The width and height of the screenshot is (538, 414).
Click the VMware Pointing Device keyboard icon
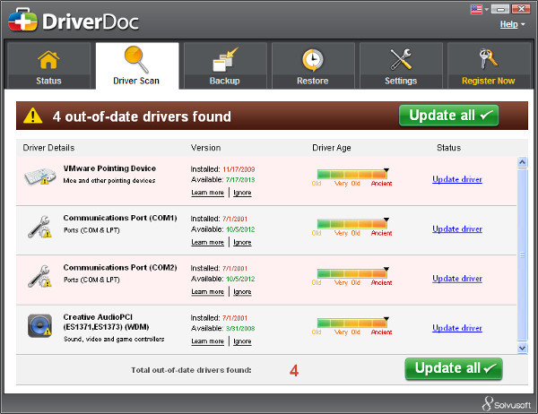[x=39, y=177]
